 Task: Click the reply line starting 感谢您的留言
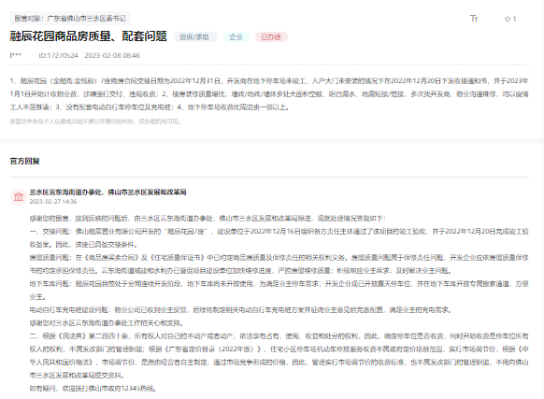point(208,219)
